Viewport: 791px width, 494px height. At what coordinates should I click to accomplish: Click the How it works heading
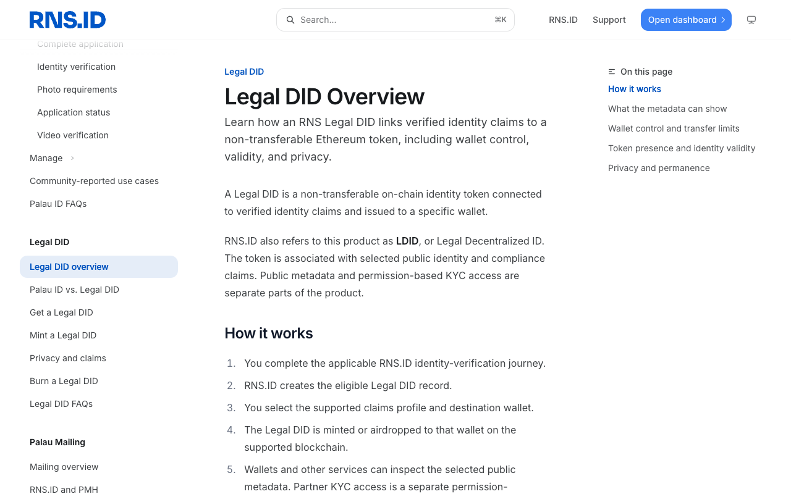click(269, 333)
